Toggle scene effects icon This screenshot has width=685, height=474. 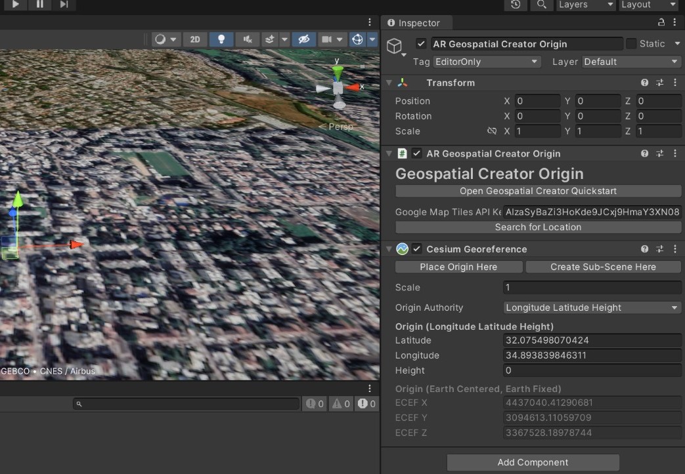click(269, 40)
